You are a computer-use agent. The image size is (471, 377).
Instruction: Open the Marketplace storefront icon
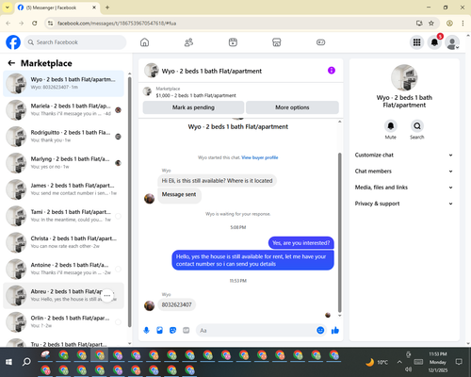click(x=277, y=42)
